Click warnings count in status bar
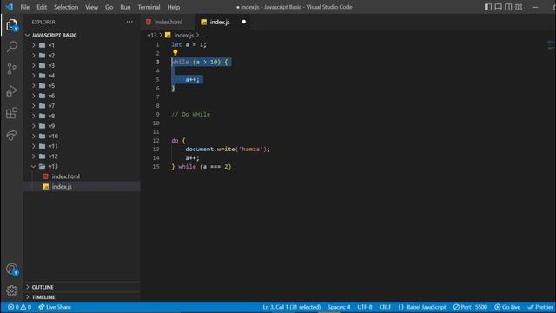556x313 pixels. click(x=26, y=307)
